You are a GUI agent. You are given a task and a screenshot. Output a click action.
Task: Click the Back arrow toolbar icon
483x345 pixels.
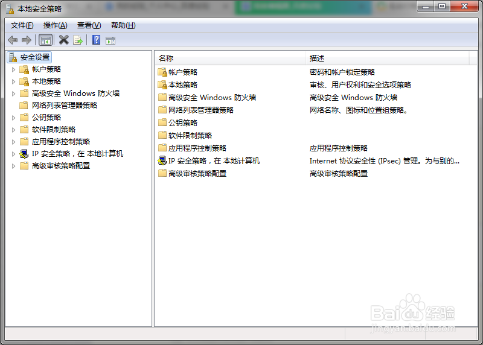[13, 40]
